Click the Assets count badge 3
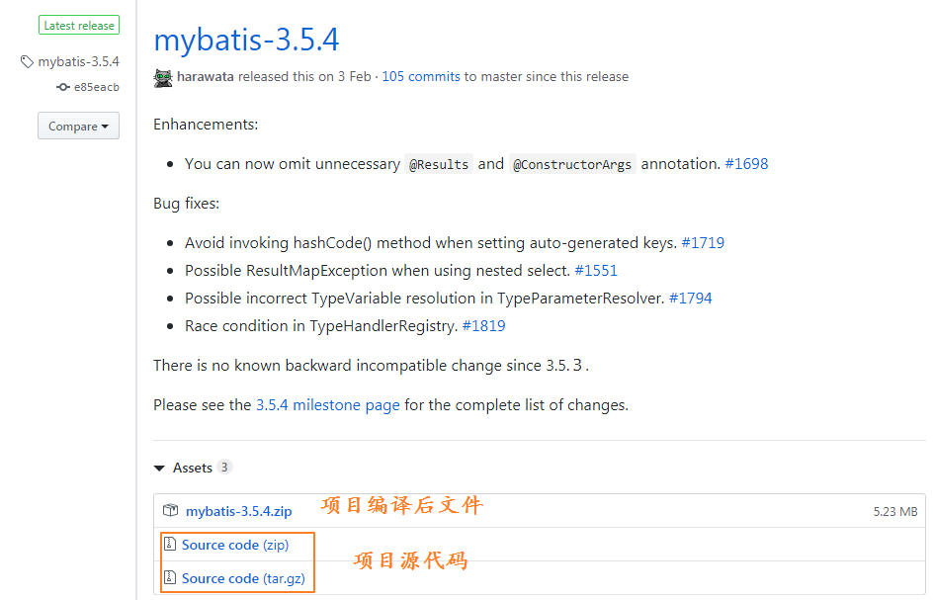Image resolution: width=934 pixels, height=600 pixels. pyautogui.click(x=224, y=468)
